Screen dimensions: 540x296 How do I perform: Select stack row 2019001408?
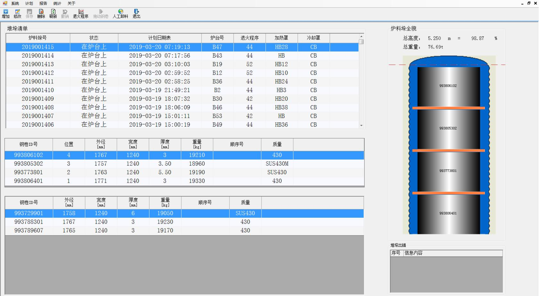click(182, 107)
